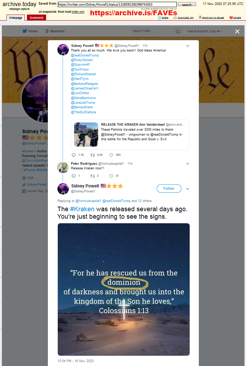
Task: Click the search magnifier icon
Action: click(x=178, y=32)
